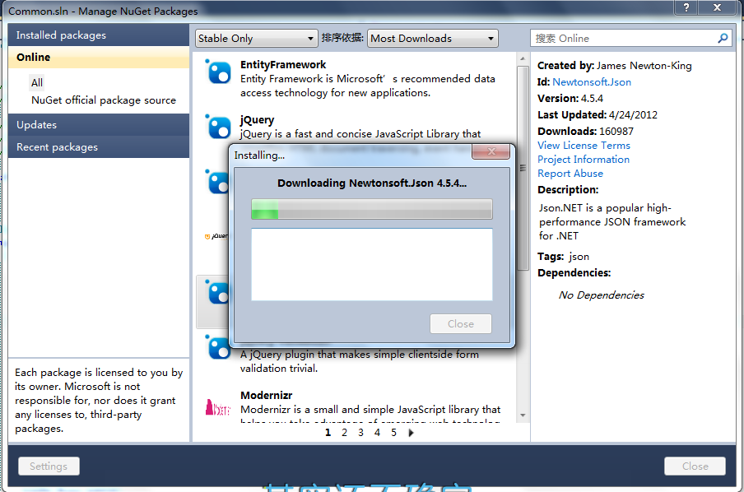This screenshot has height=492, width=744.
Task: Click Close in Installing dialog
Action: pyautogui.click(x=461, y=324)
